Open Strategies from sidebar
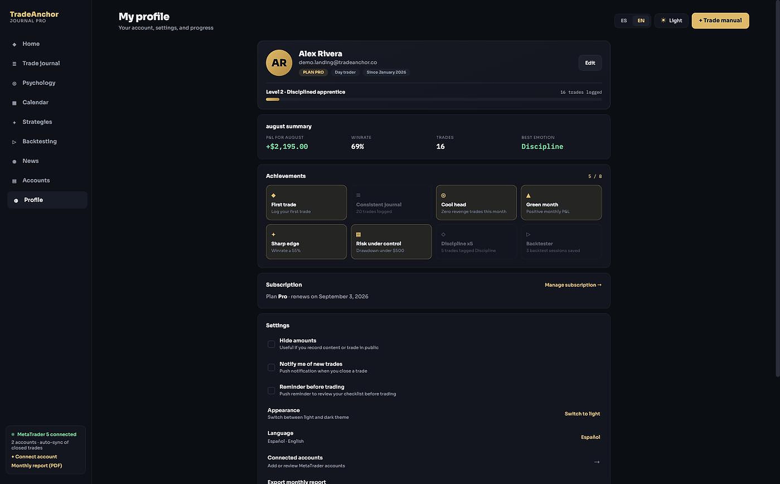Screen dimensions: 780x484 point(47,122)
